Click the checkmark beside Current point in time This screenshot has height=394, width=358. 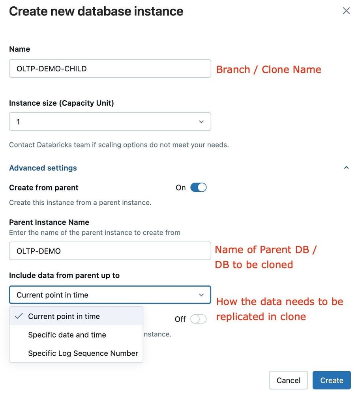tap(18, 316)
